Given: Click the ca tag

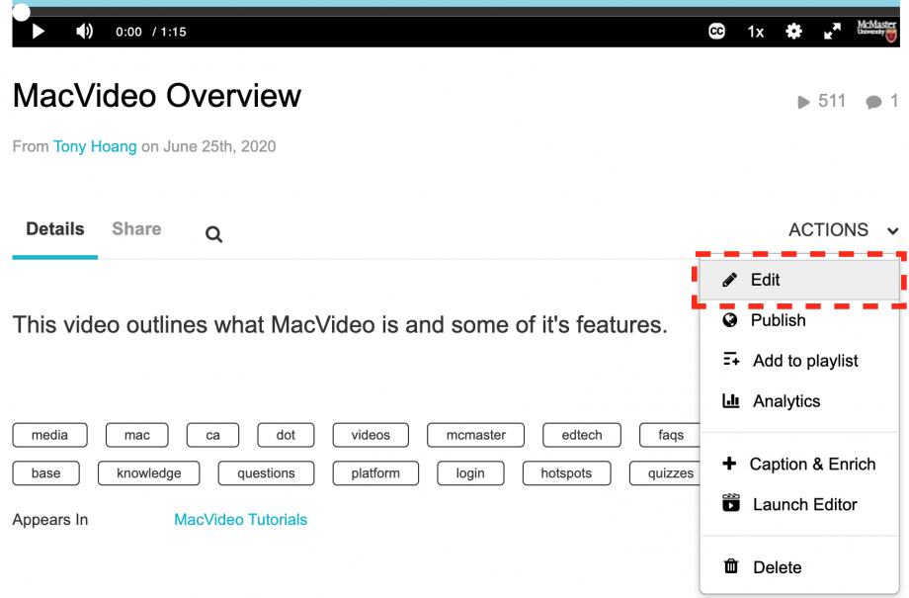Looking at the screenshot, I should point(212,435).
